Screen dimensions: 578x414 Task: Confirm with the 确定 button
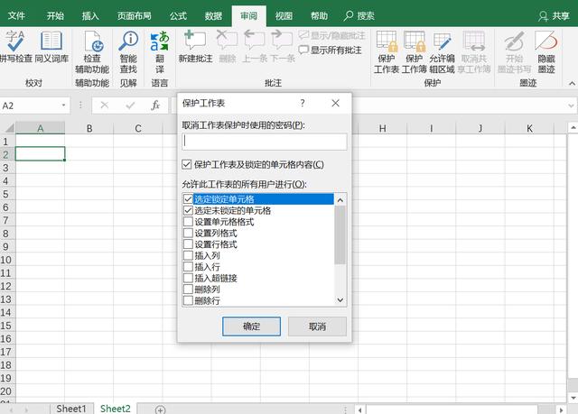tap(251, 327)
